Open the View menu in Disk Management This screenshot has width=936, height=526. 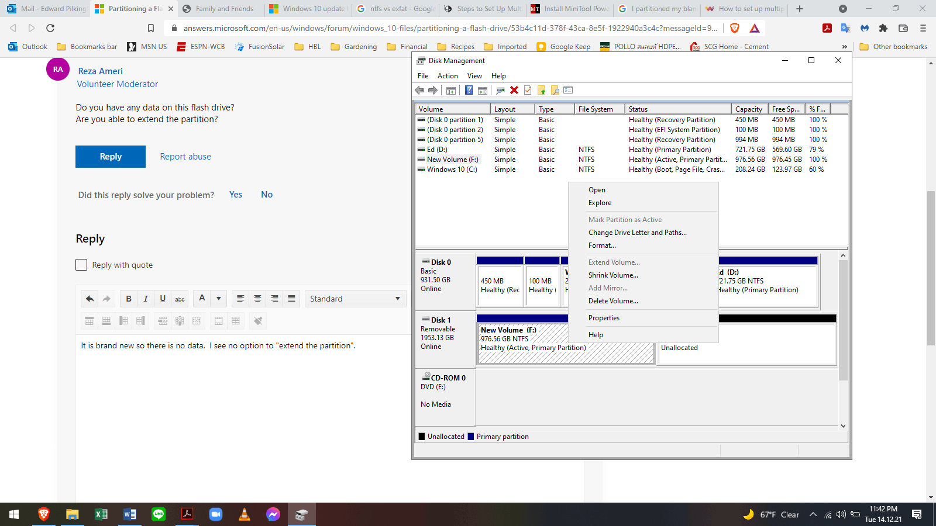click(x=474, y=76)
